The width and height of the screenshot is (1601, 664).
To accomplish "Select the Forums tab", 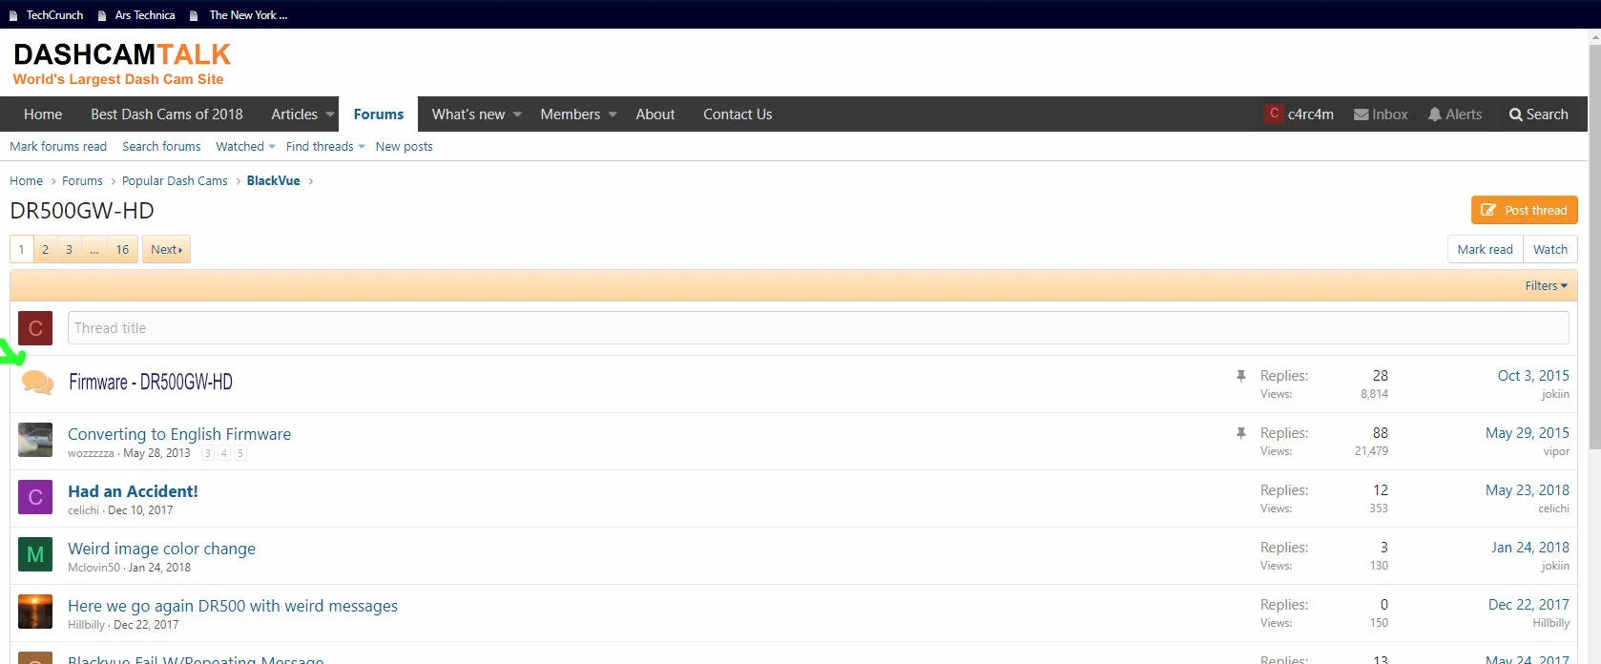I will [x=379, y=114].
